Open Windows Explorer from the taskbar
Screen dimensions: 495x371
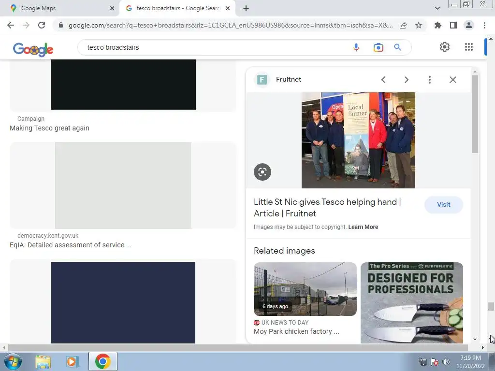(x=43, y=361)
